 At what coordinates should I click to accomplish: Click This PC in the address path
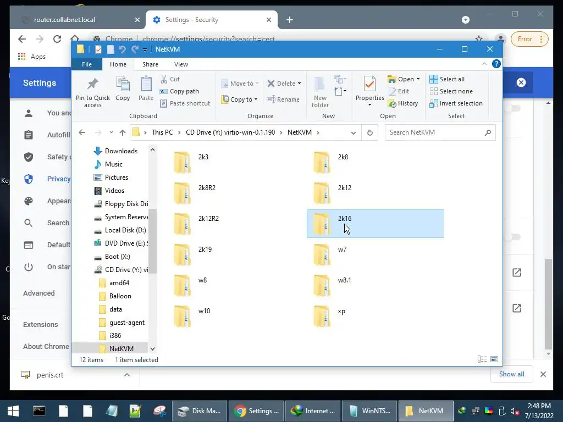pos(162,132)
